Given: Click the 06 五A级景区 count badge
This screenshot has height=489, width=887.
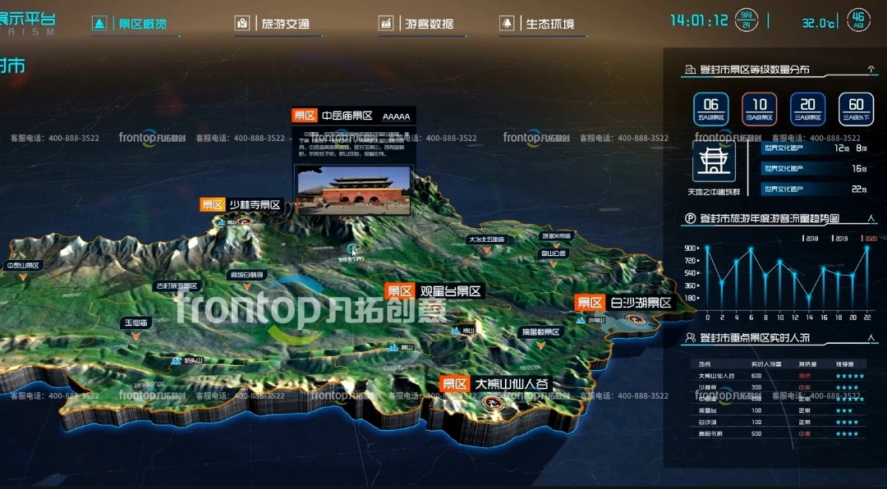Looking at the screenshot, I should [x=710, y=108].
